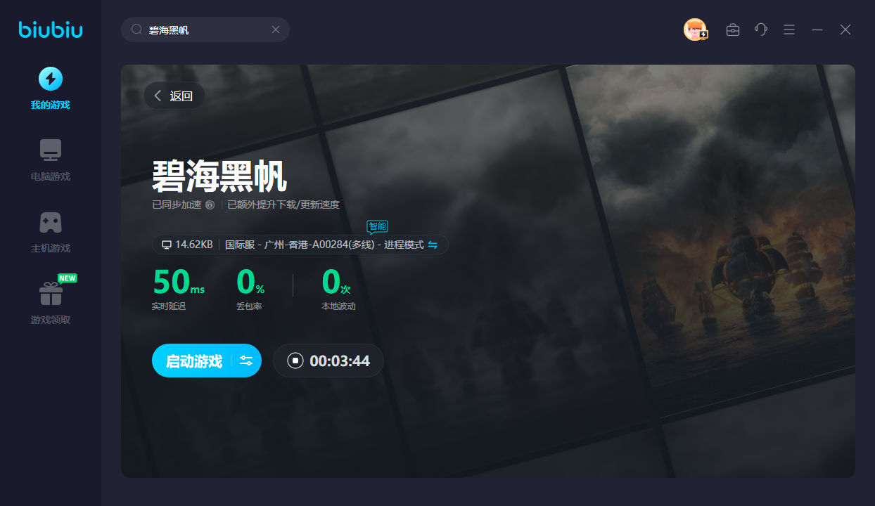This screenshot has width=875, height=506.
Task: Toggle acceleration mode with the swap arrows
Action: pyautogui.click(x=433, y=245)
